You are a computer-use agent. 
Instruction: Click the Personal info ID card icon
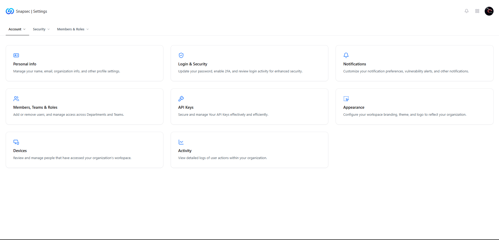coord(16,55)
